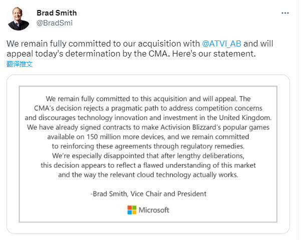The width and height of the screenshot is (302, 240).
Task: Click the "flawed understanding of this market" line
Action: (x=148, y=165)
